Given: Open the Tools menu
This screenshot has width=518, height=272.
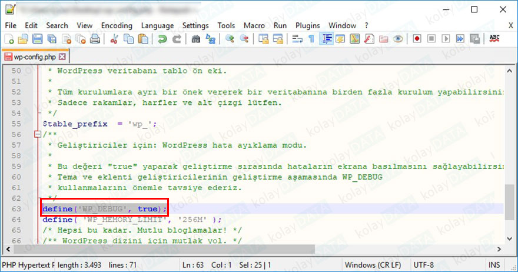Looking at the screenshot, I should tap(226, 25).
